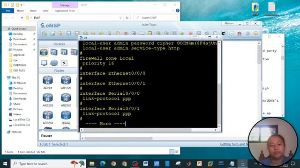Click the zoom out magnifier in eNSP toolbar
This screenshot has width=300, height=168.
pos(166,33)
